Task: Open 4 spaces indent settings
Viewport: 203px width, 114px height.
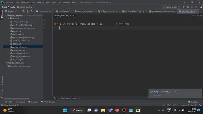Action: 183,105
